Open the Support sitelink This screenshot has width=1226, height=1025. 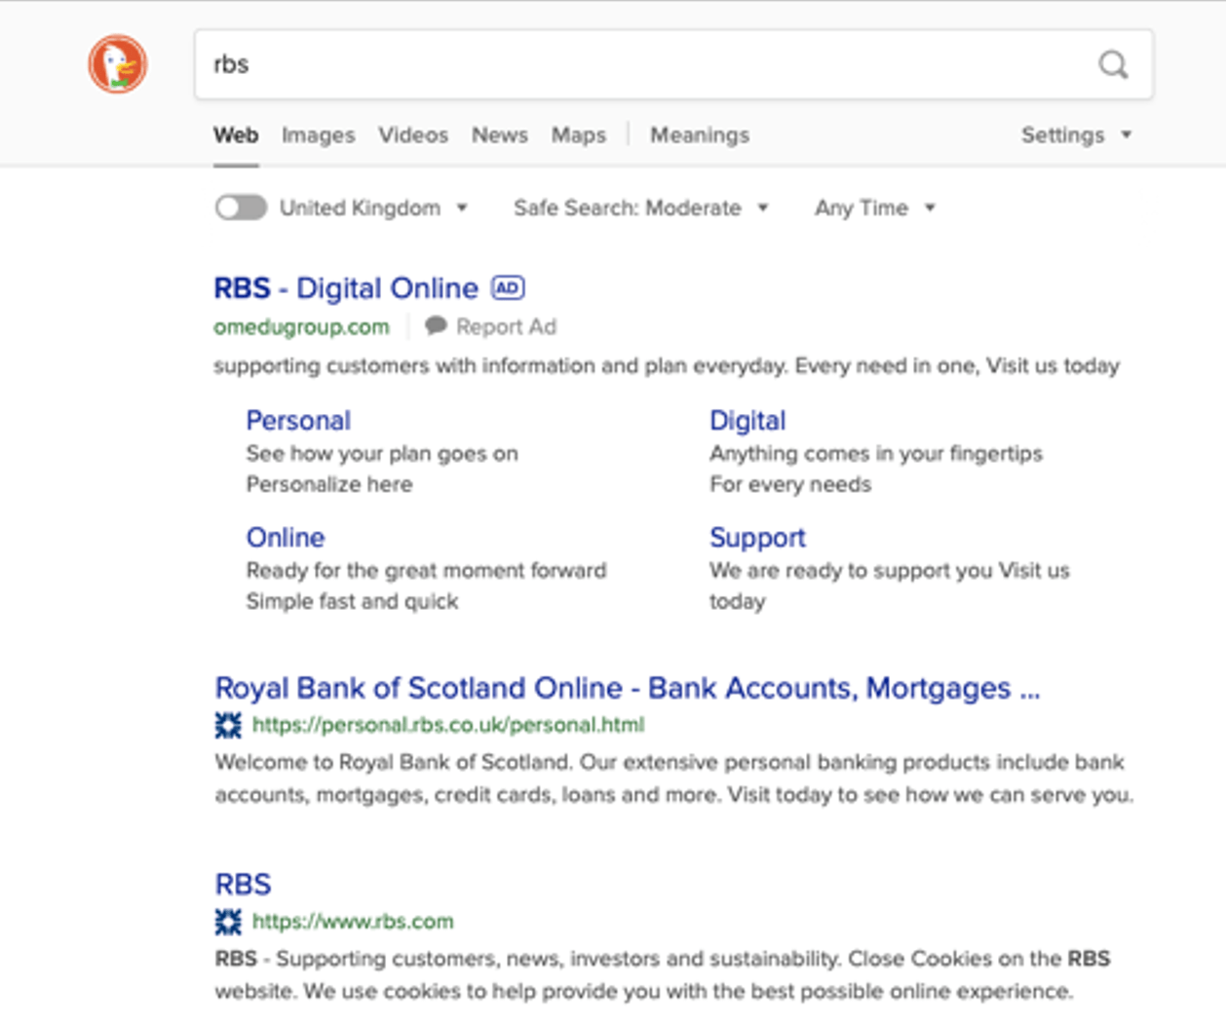point(757,538)
